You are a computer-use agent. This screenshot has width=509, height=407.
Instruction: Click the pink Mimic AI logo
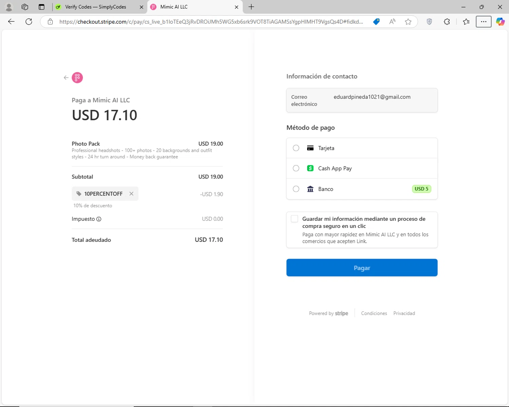click(x=77, y=78)
